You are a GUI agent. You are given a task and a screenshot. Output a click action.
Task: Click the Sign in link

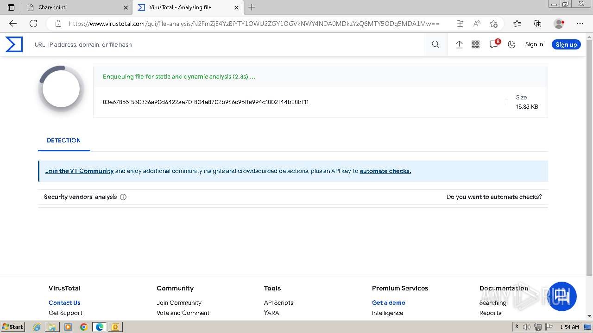click(534, 44)
